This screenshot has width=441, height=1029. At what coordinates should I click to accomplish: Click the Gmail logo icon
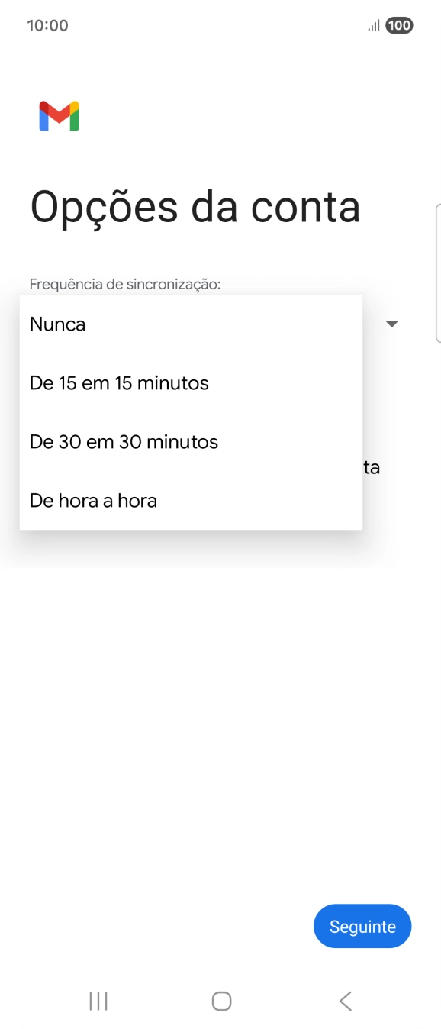57,117
